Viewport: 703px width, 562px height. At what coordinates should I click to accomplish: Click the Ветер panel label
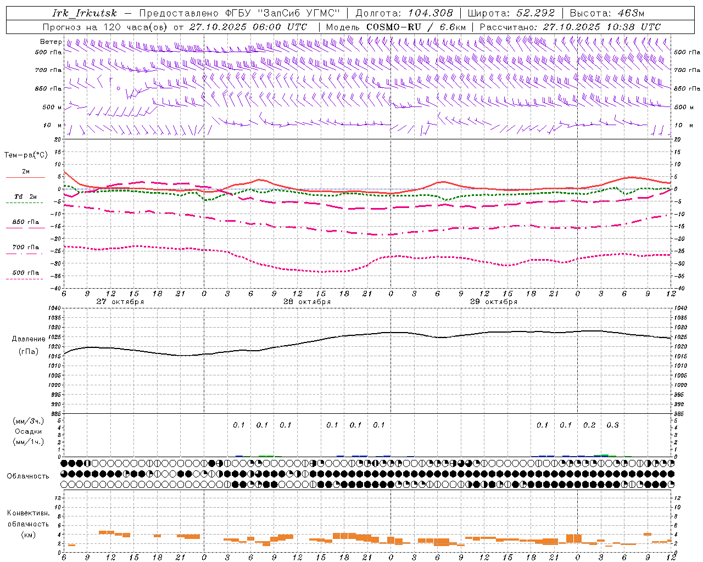(x=51, y=42)
